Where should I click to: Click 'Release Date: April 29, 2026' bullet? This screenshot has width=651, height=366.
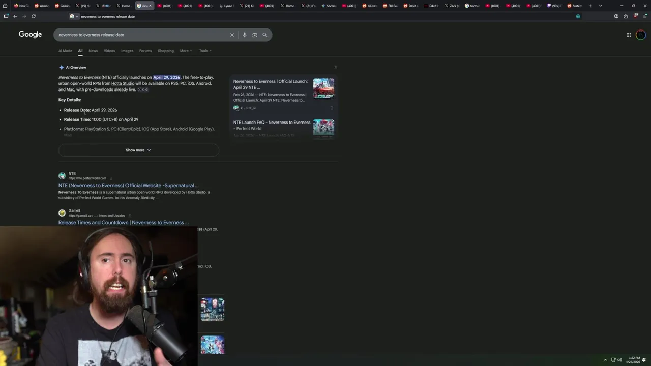coord(91,110)
